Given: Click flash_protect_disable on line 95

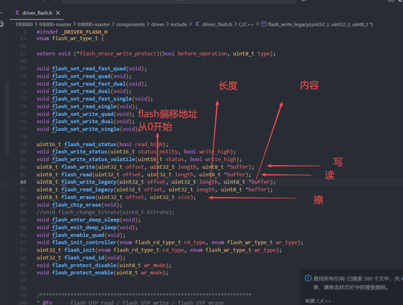Looking at the screenshot, I should point(84,265).
